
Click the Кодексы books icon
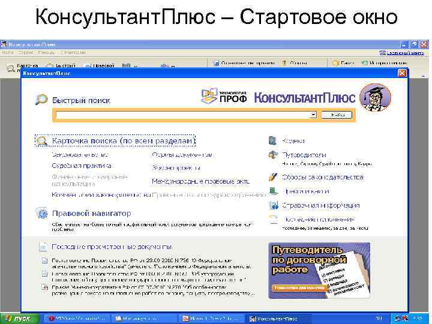click(272, 140)
